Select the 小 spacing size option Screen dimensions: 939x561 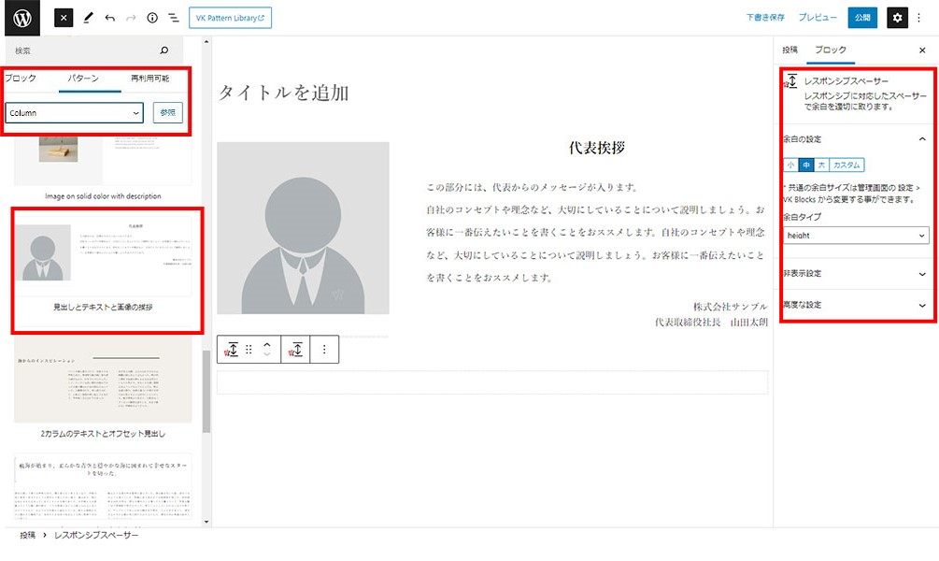[790, 165]
